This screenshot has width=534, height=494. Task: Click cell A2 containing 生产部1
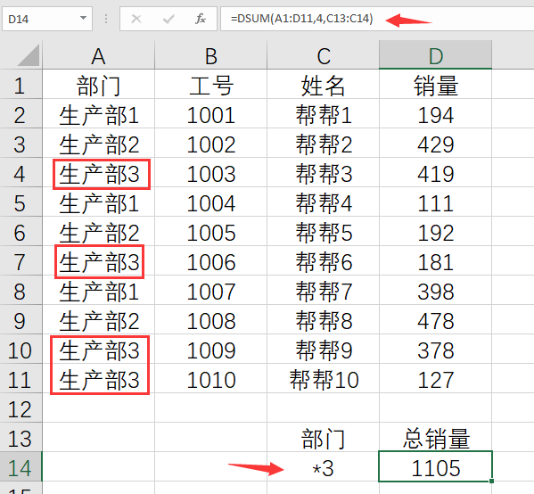tap(98, 114)
